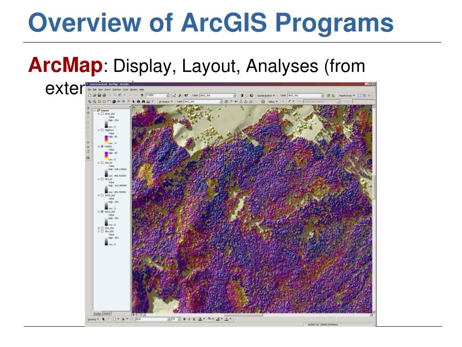Collapse the Layers data frame node
The width and height of the screenshot is (462, 347).
coord(95,110)
